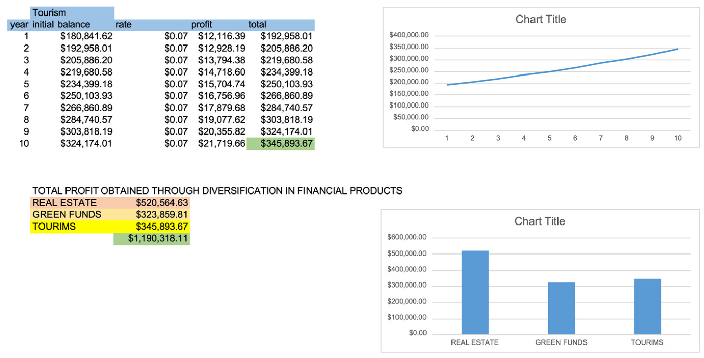Select the value $323,859.81
Viewport: 704px width, 358px height.
point(162,215)
